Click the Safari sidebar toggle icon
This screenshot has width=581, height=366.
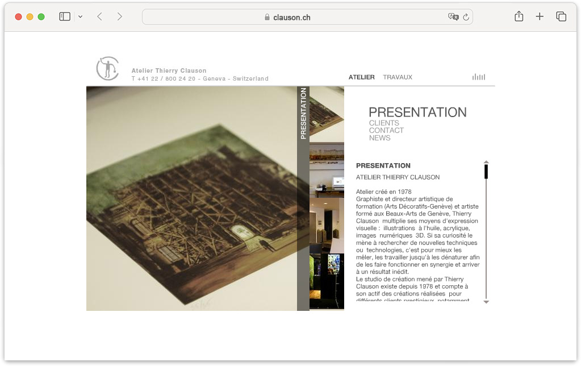click(65, 16)
